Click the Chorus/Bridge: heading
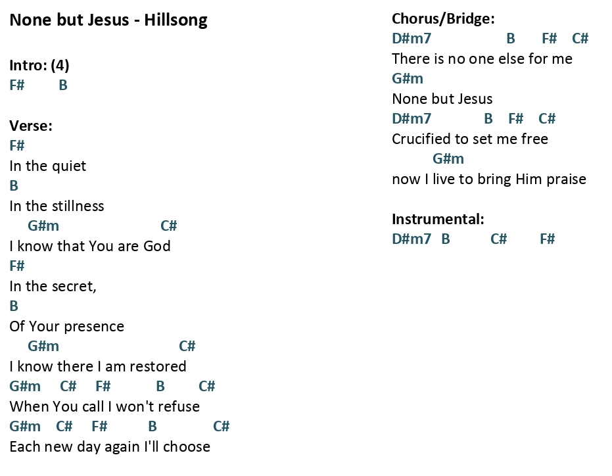The width and height of the screenshot is (612, 476). click(x=443, y=19)
